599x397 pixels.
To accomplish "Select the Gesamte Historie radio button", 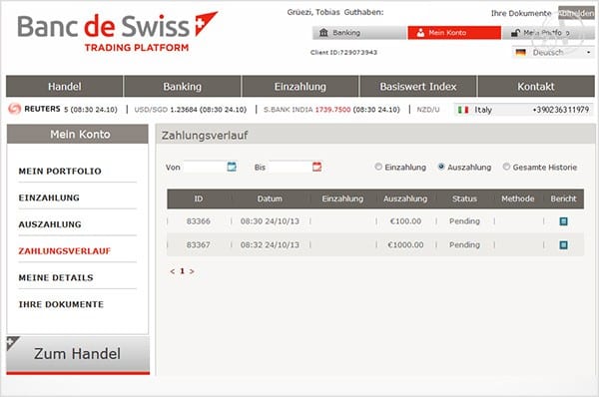I will tap(506, 167).
